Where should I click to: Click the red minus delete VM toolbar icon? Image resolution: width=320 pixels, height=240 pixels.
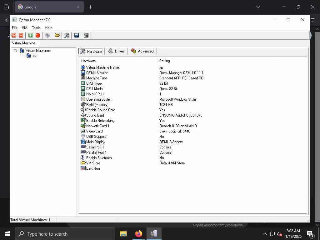pos(21,35)
